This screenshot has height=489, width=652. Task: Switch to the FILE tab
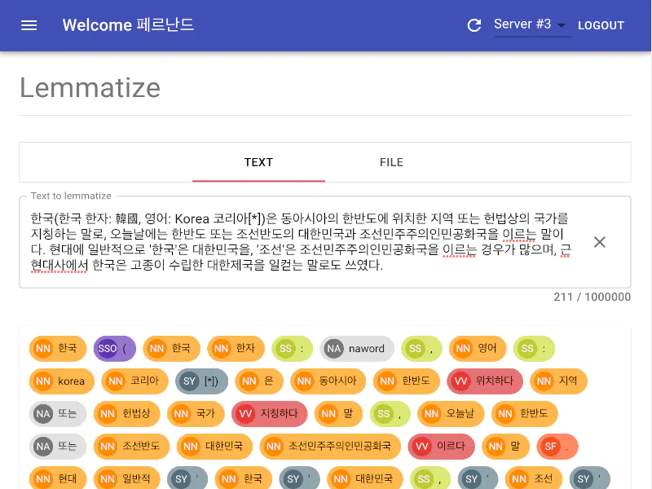click(391, 162)
